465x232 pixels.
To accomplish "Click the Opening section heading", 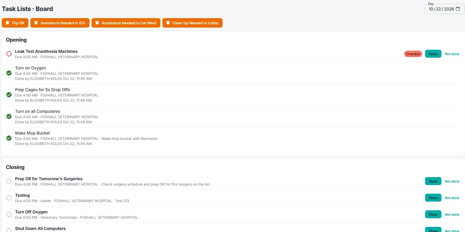I will (16, 40).
